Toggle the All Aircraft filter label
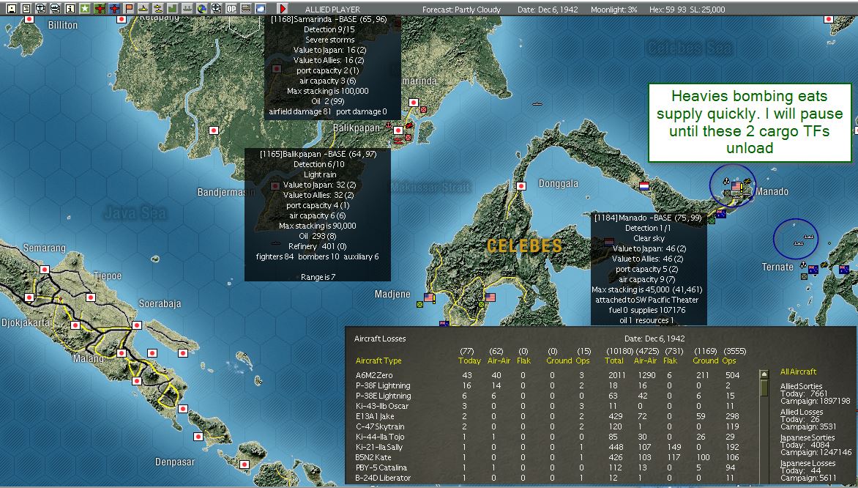This screenshot has width=858, height=488. pos(798,371)
